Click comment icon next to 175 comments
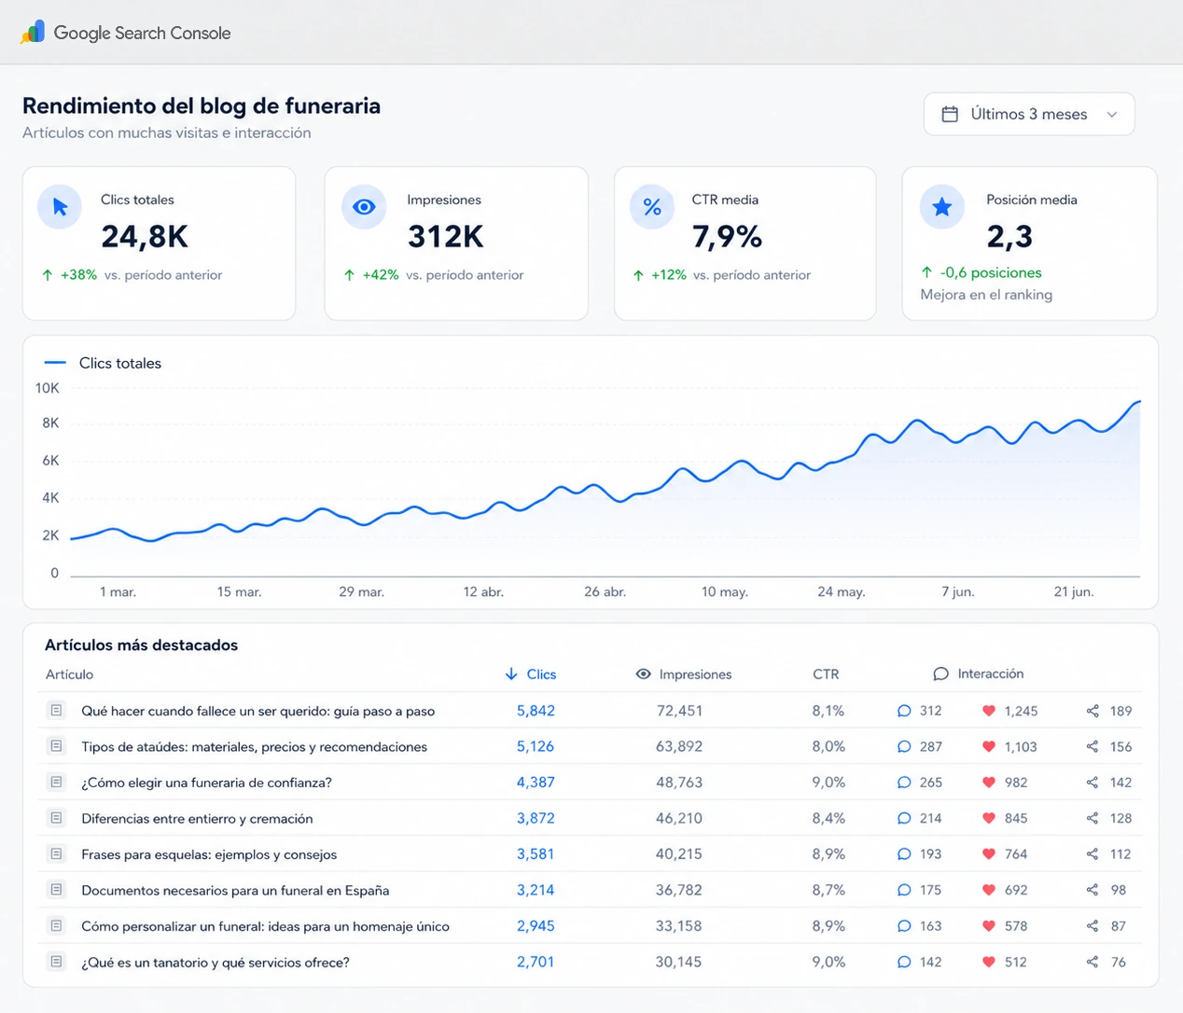The image size is (1183, 1013). pyautogui.click(x=904, y=891)
